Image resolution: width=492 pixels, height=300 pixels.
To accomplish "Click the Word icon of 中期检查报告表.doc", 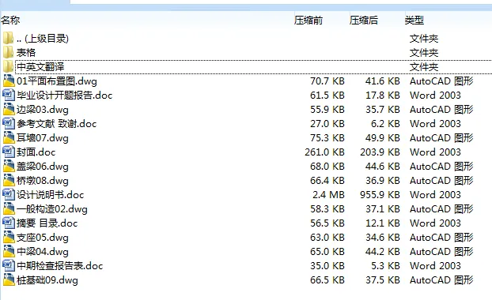I will coord(9,265).
